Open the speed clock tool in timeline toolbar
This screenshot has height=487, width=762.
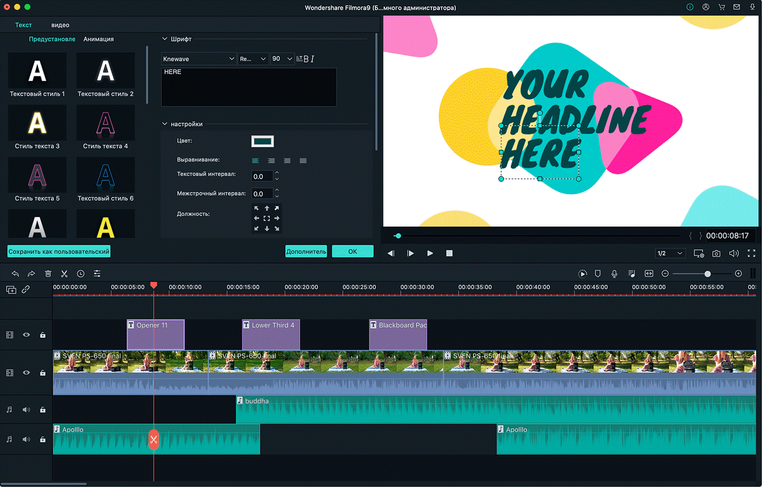(x=81, y=274)
